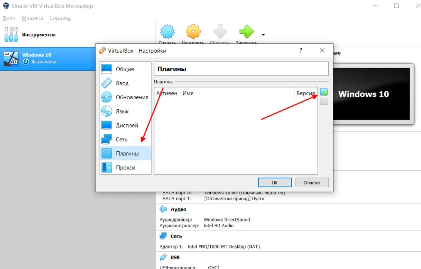Confirm settings with the OK button
This screenshot has width=421, height=269.
275,183
